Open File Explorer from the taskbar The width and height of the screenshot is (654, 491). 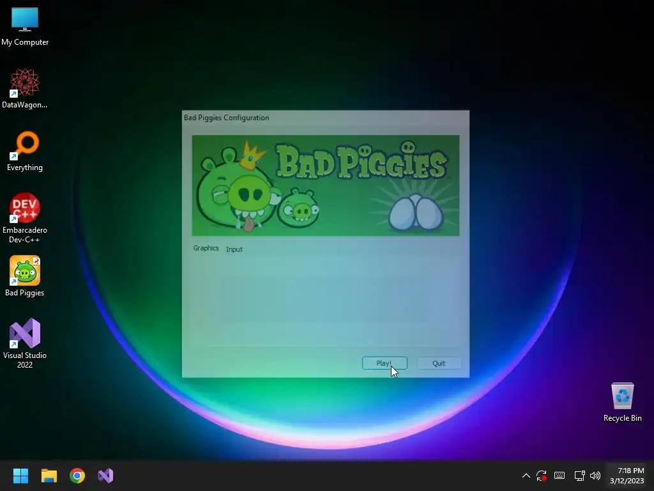[x=49, y=476]
